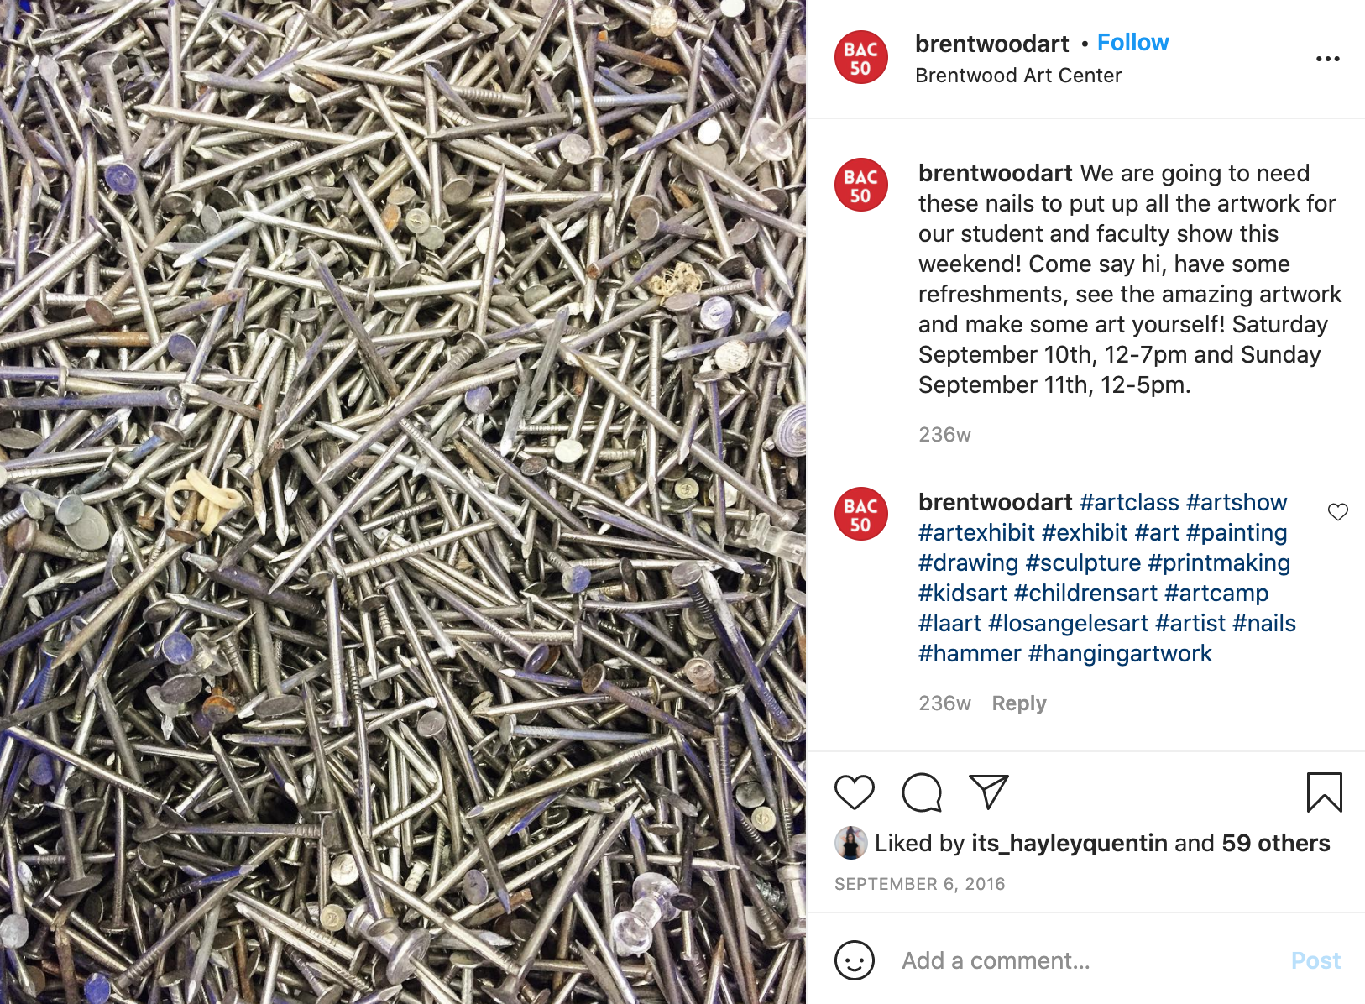View the 59 others who liked
The height and width of the screenshot is (1004, 1365).
tap(1276, 843)
